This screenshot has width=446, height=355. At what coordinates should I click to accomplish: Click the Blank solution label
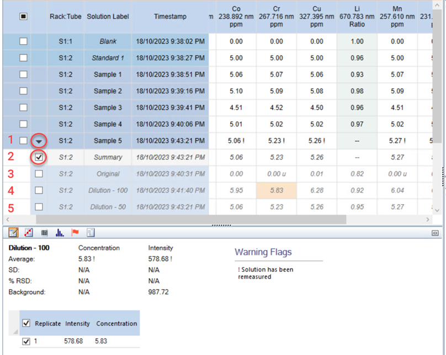pos(108,41)
